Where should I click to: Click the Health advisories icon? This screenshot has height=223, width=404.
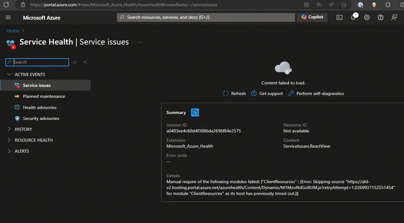[x=17, y=107]
